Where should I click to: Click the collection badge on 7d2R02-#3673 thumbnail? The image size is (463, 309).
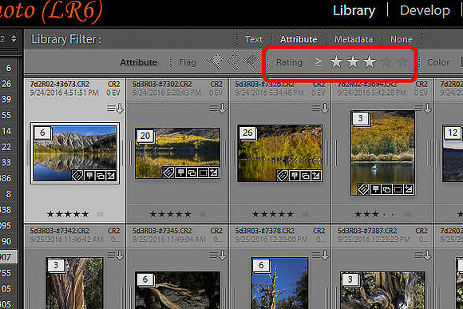tap(100, 176)
